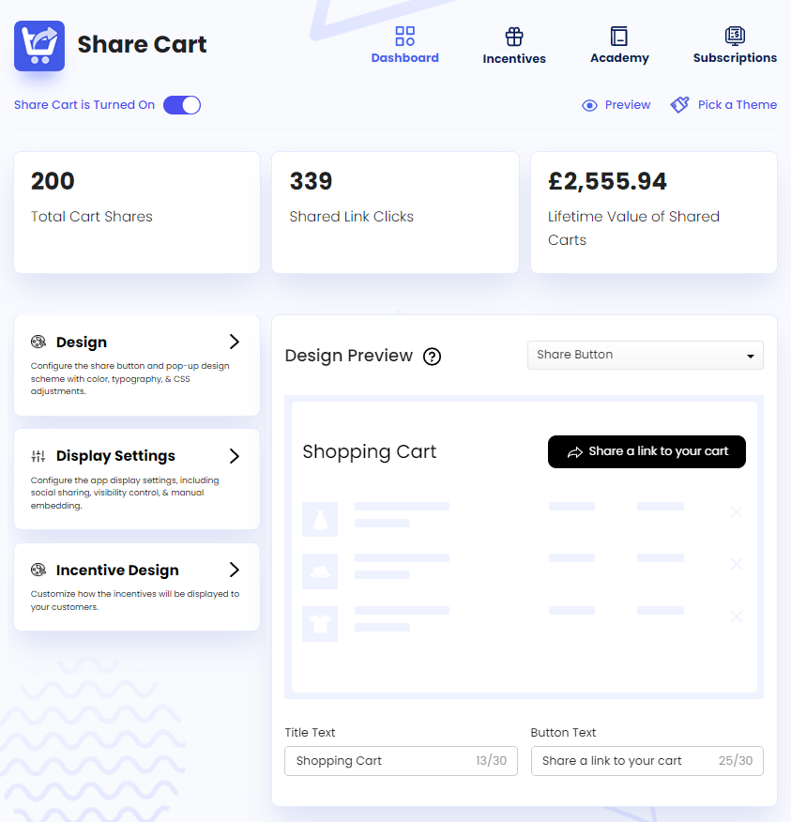Click the Share a link to your cart button
This screenshot has height=822, width=791.
(x=646, y=451)
